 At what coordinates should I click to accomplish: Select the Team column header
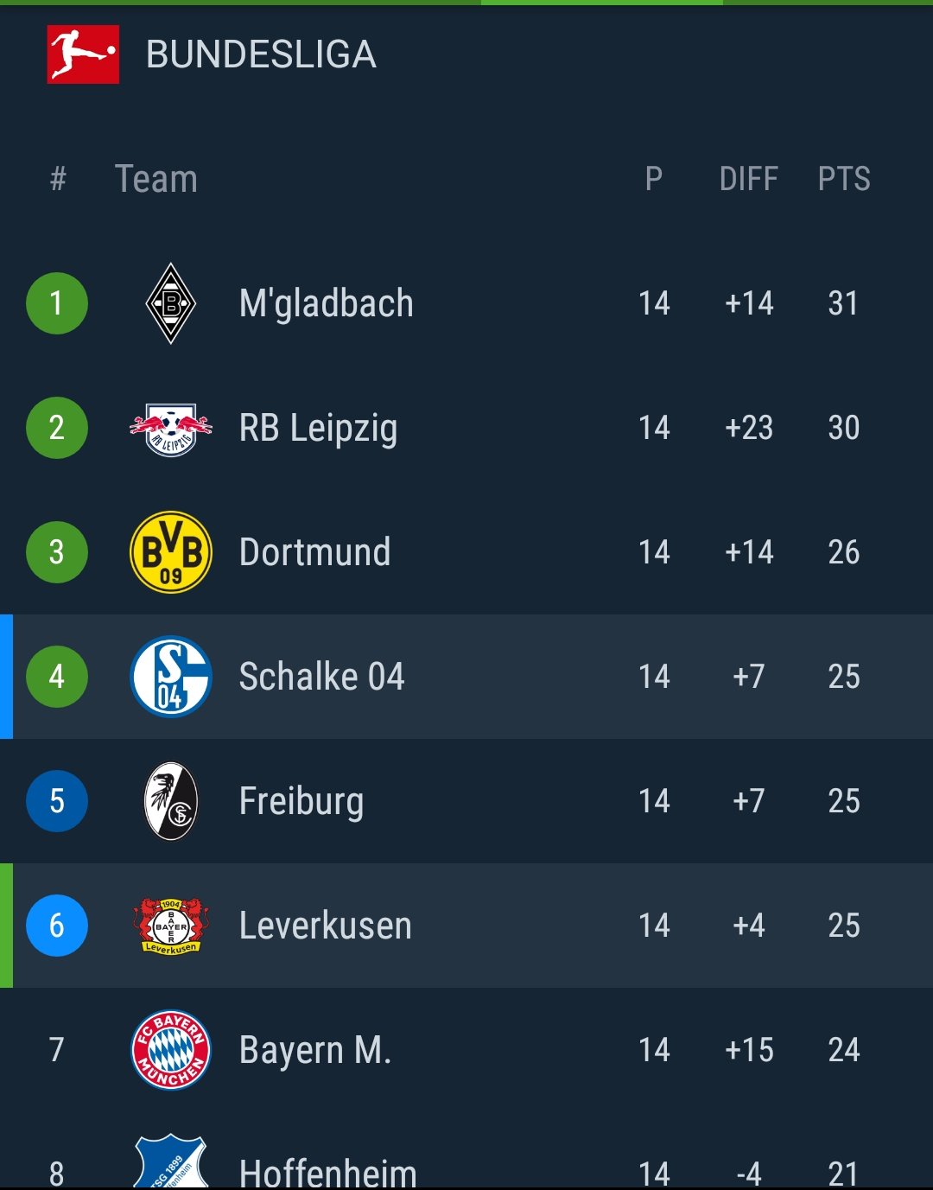[x=156, y=179]
